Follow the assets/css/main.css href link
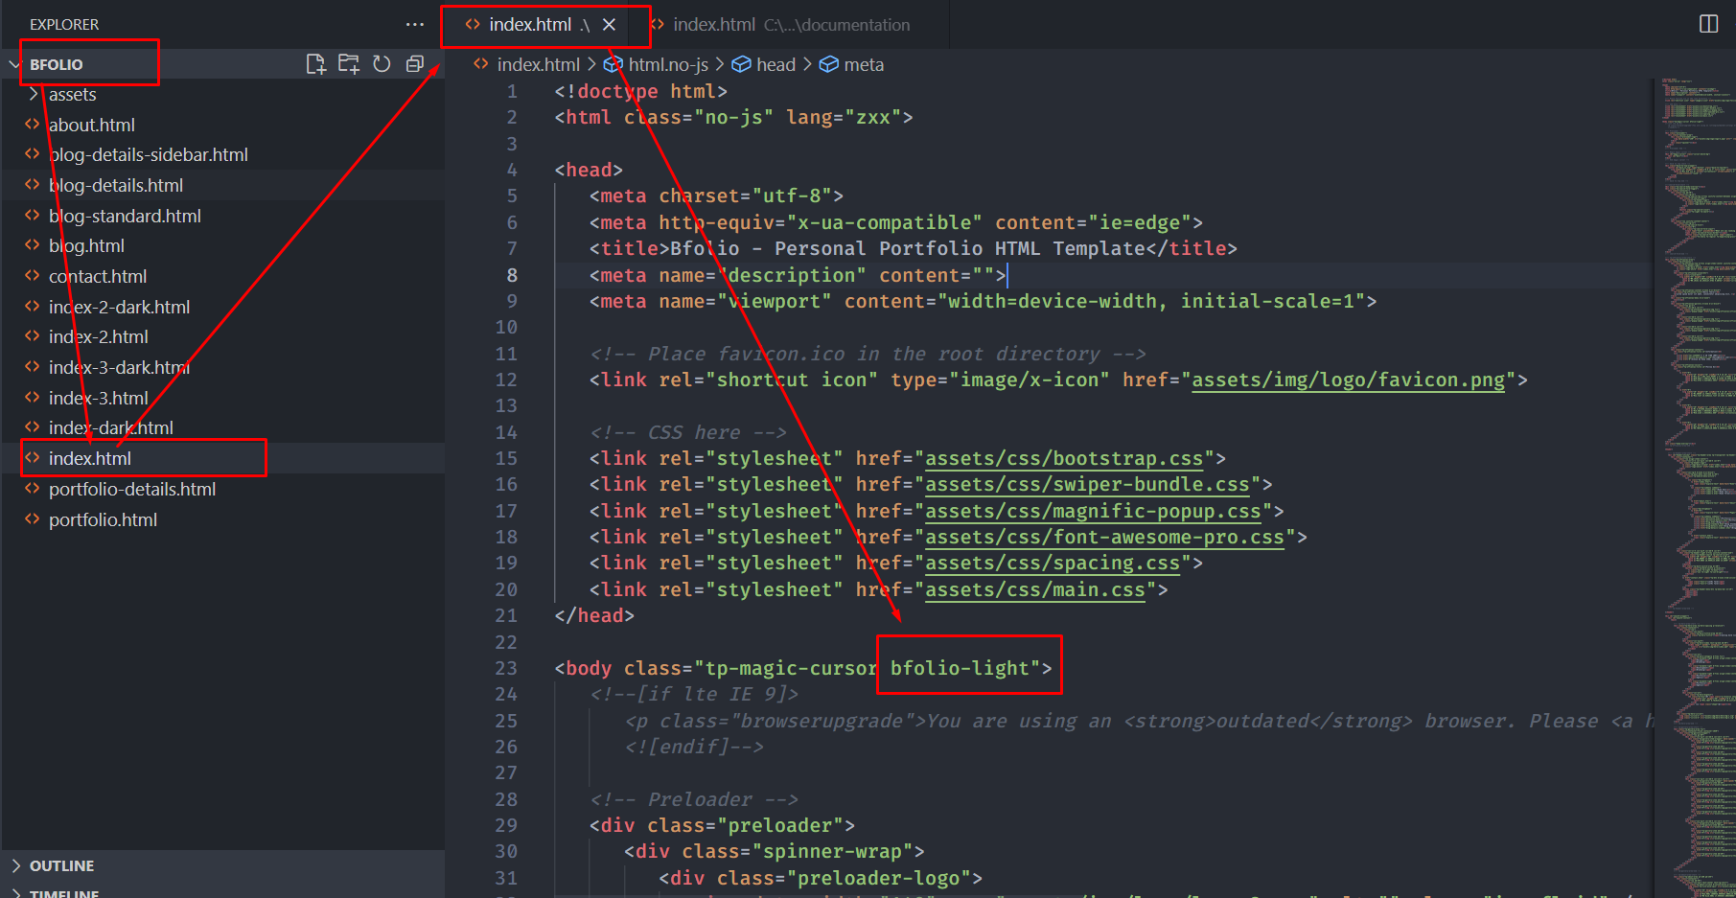Screen dimensions: 1736x898 click(1034, 589)
